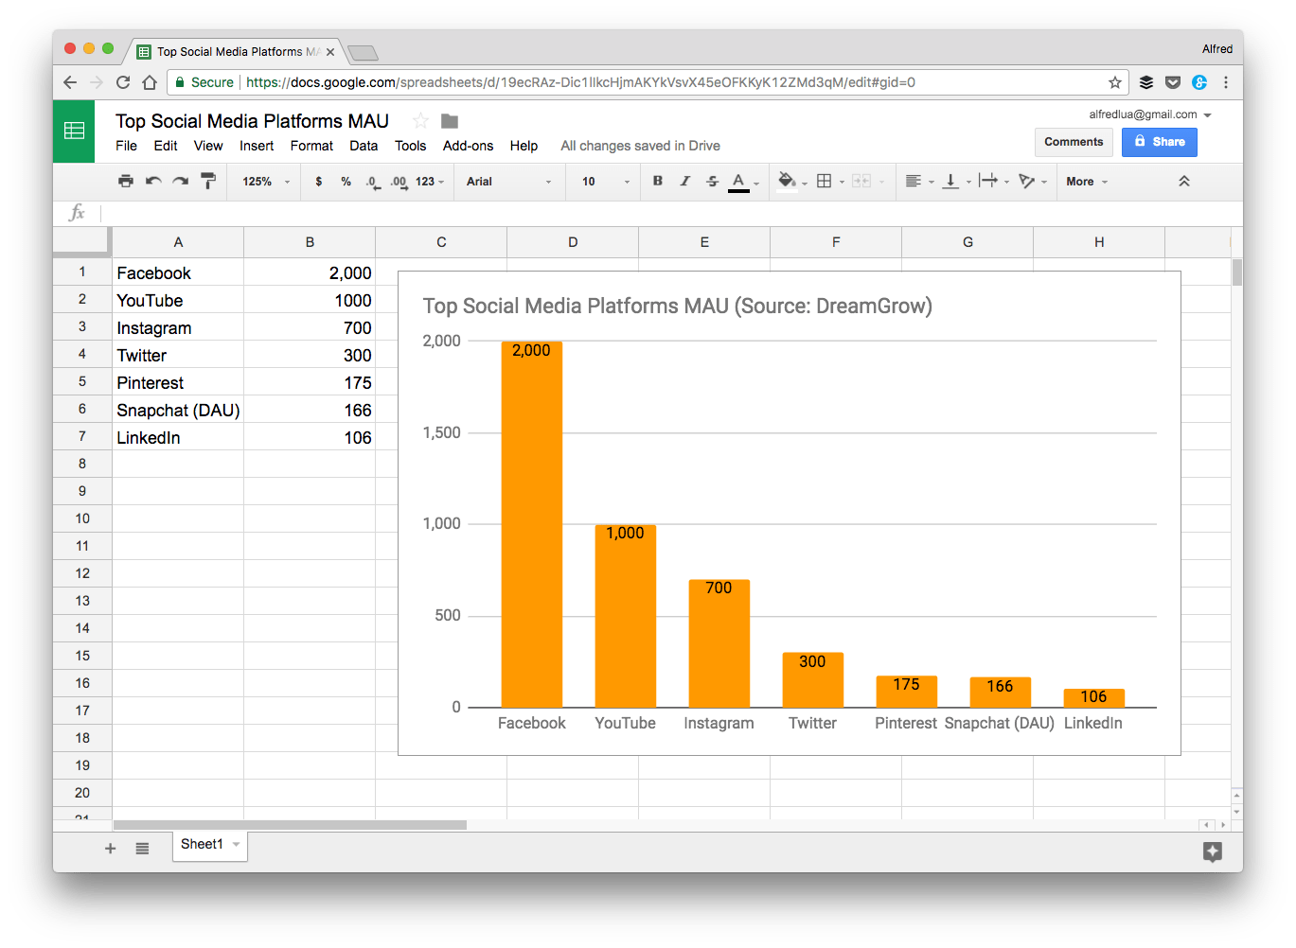The height and width of the screenshot is (948, 1296).
Task: Open the all sheets list icon
Action: [x=142, y=849]
